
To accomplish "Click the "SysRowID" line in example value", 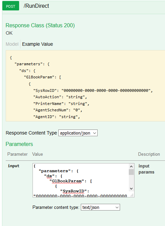I will click(x=93, y=90).
